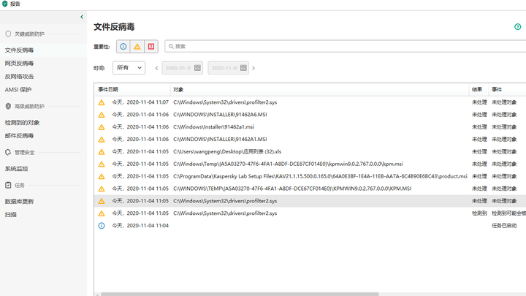Go to the next date range arrow
The image size is (526, 296).
point(254,68)
